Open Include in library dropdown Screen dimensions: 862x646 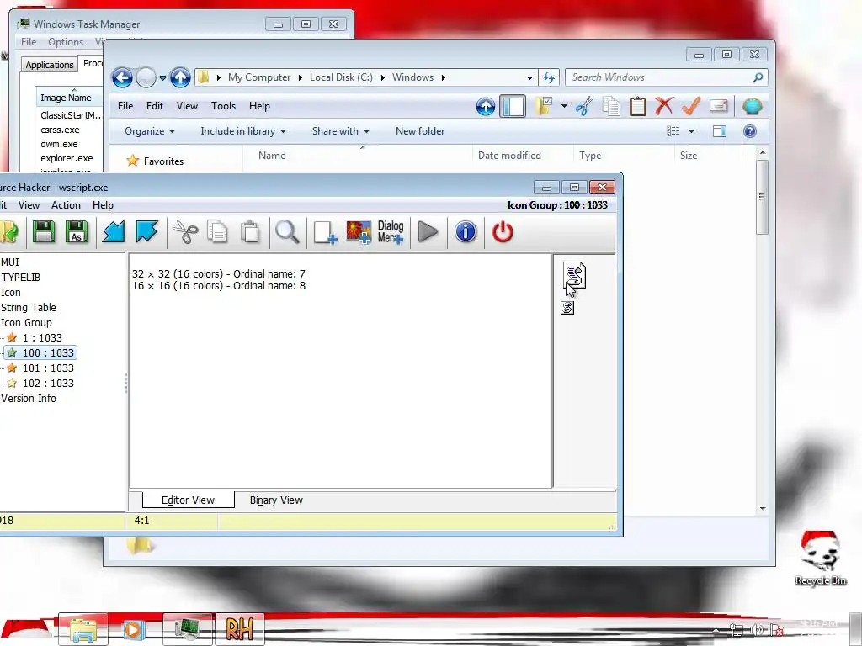coord(243,130)
